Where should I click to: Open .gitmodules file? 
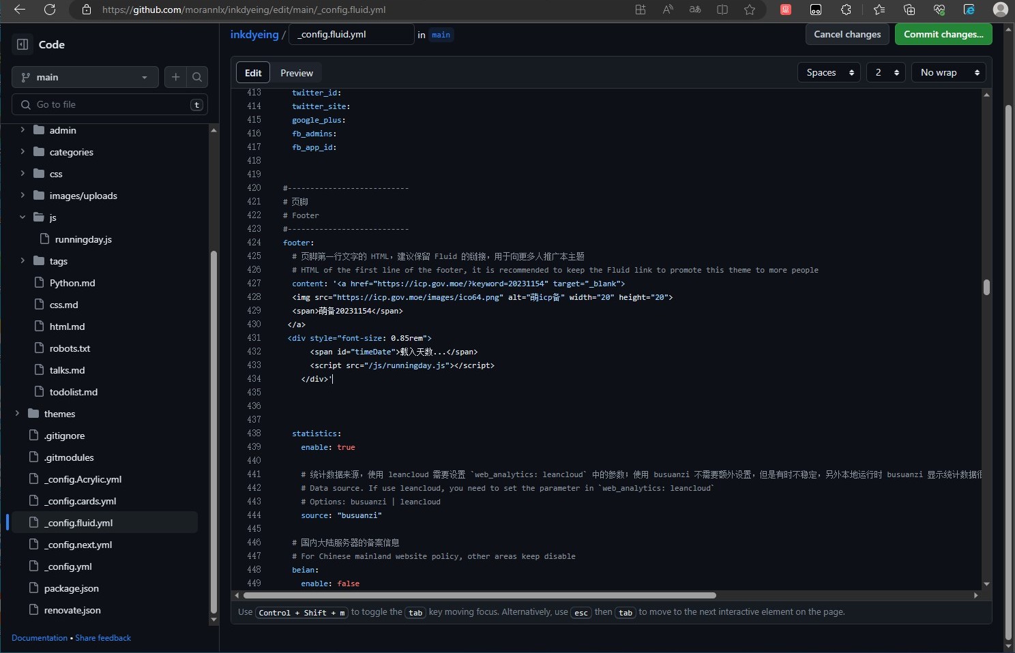tap(69, 457)
